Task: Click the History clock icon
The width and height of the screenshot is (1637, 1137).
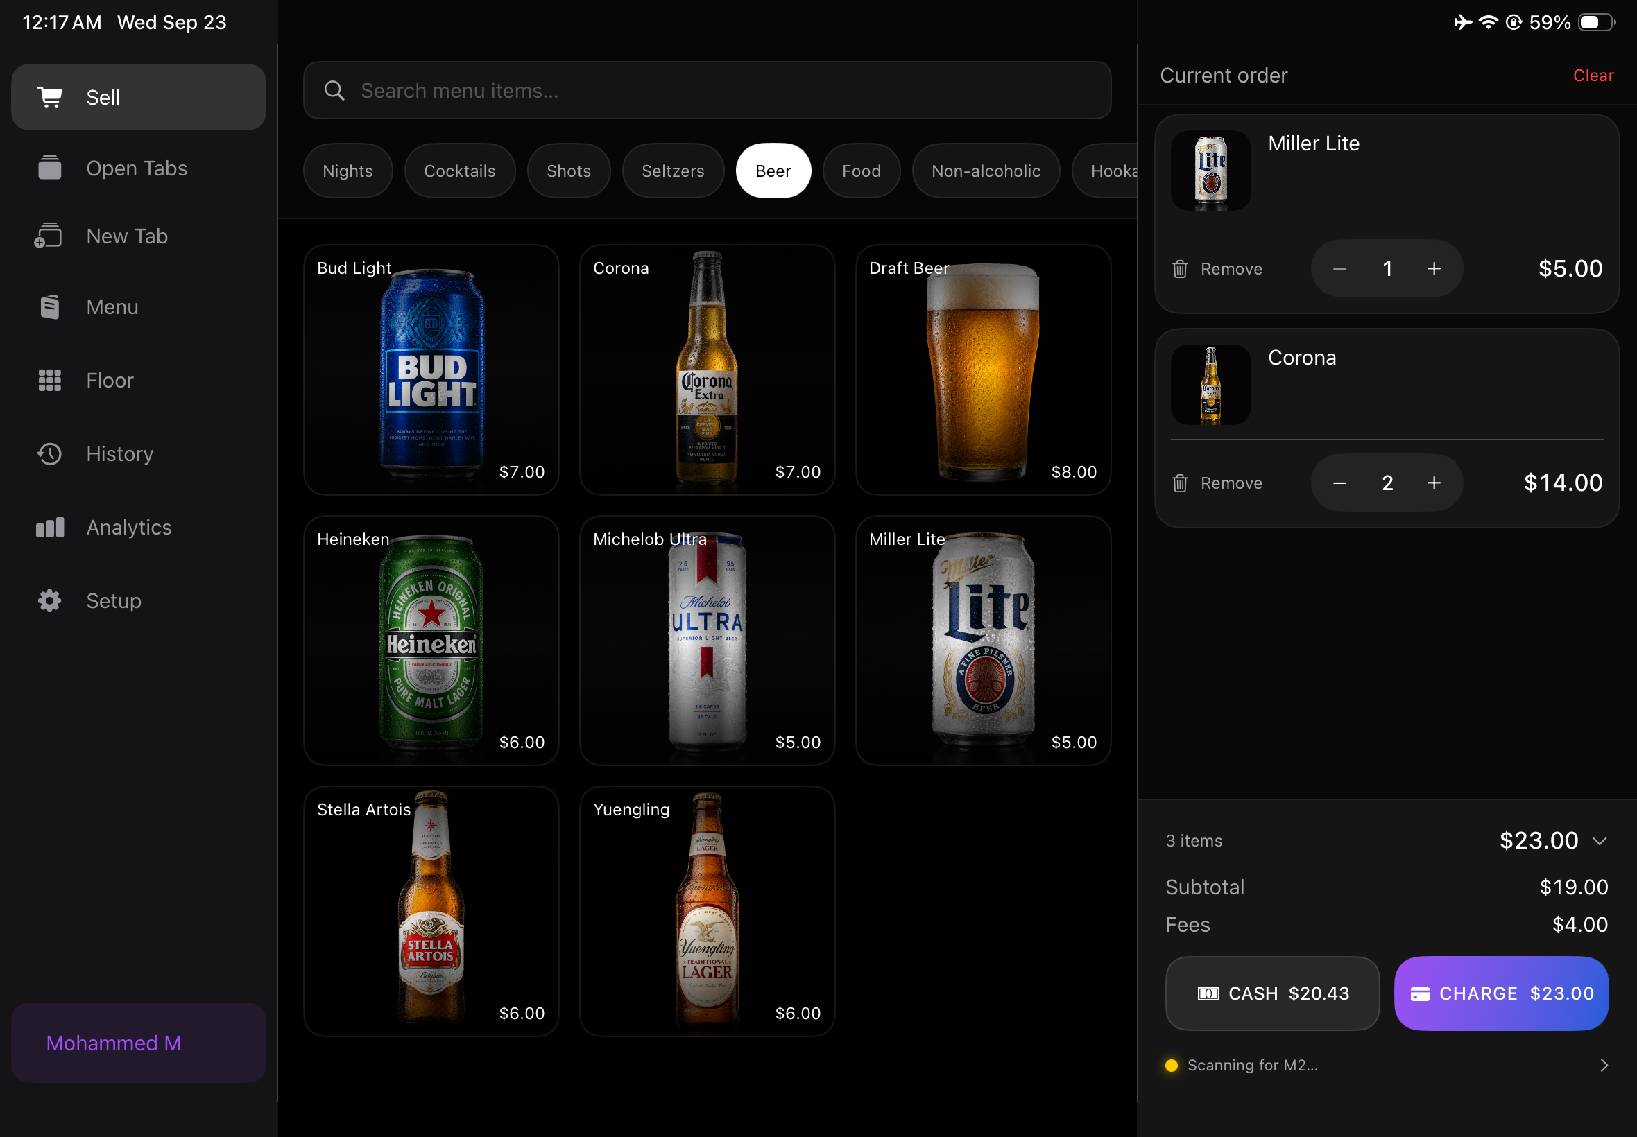Action: click(50, 454)
